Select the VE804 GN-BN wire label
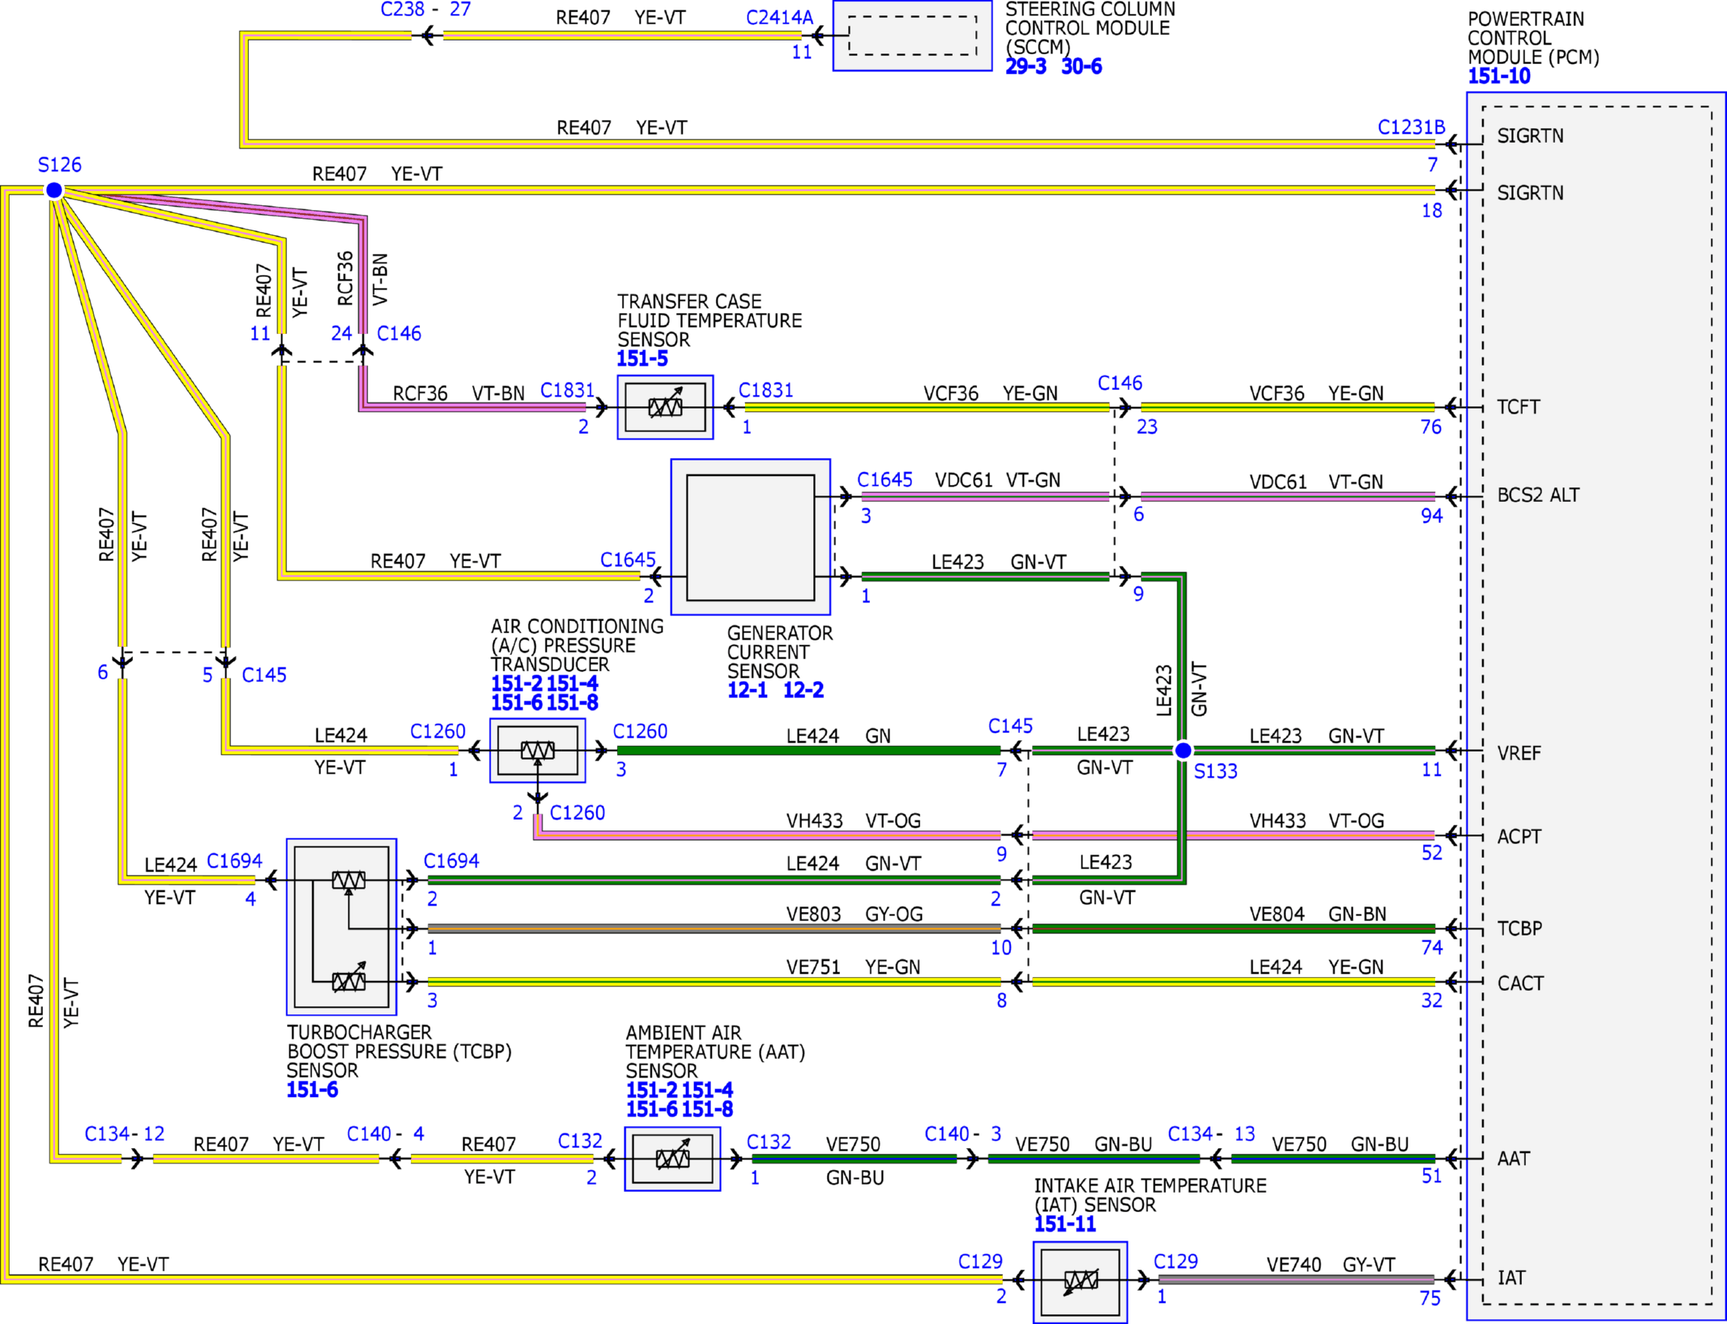This screenshot has height=1324, width=1727. (x=1318, y=914)
